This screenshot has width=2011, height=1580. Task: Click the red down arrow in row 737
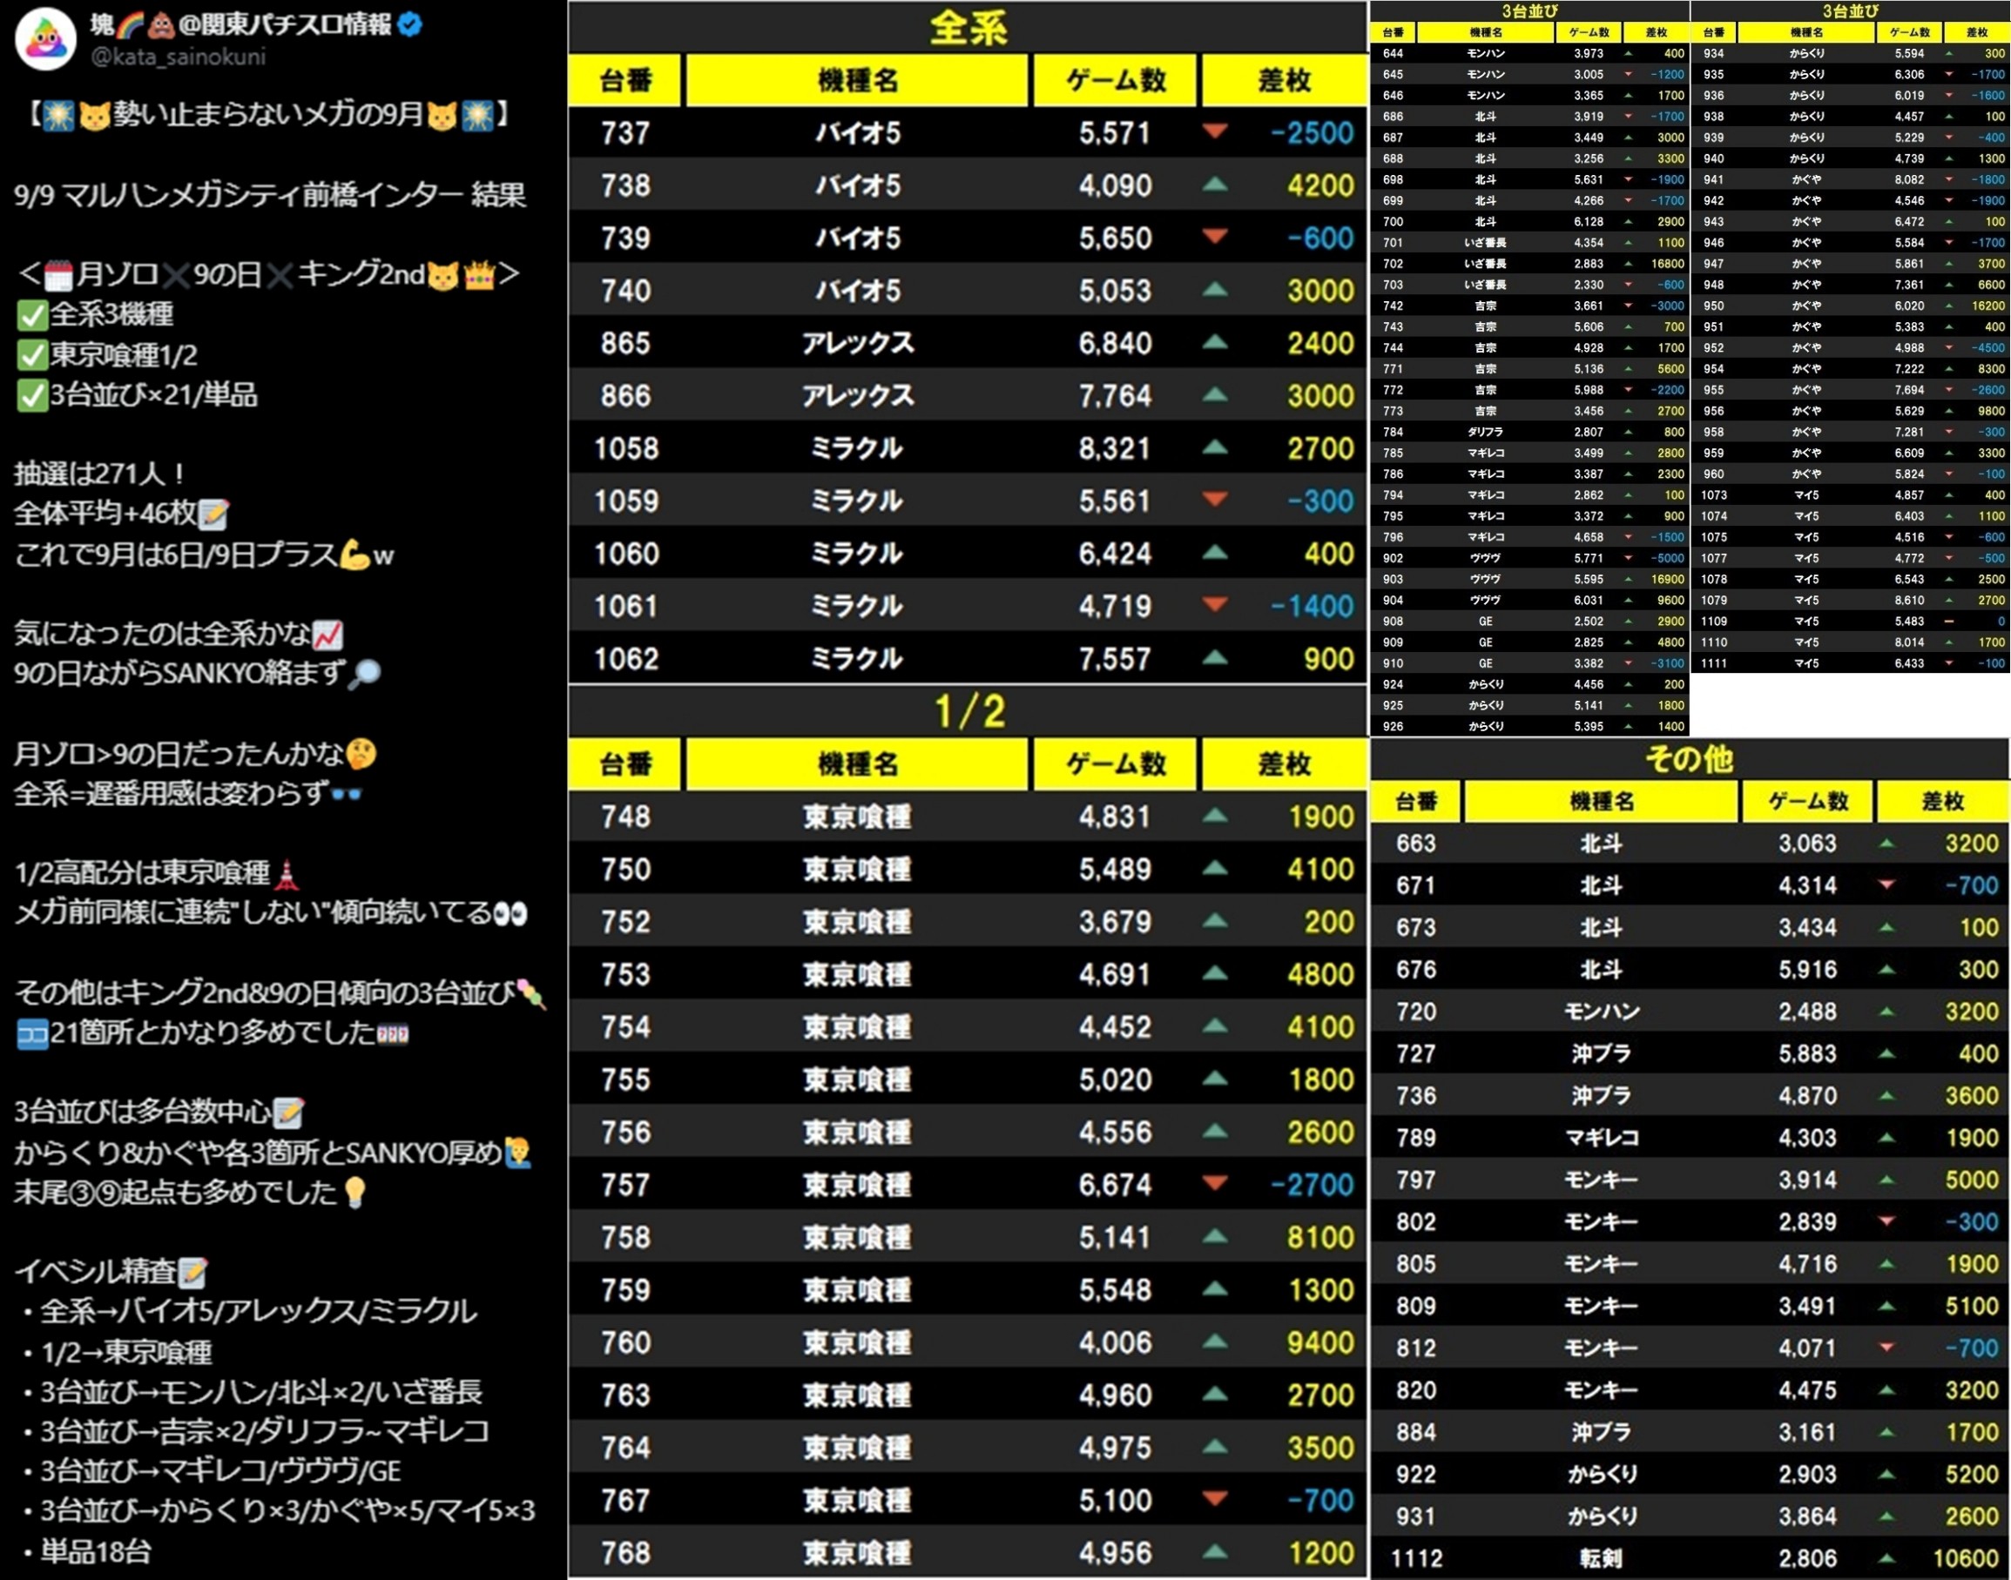coord(1214,131)
